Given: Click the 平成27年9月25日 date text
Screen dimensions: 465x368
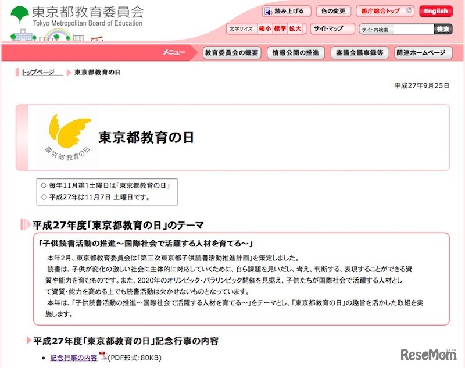Looking at the screenshot, I should 421,85.
